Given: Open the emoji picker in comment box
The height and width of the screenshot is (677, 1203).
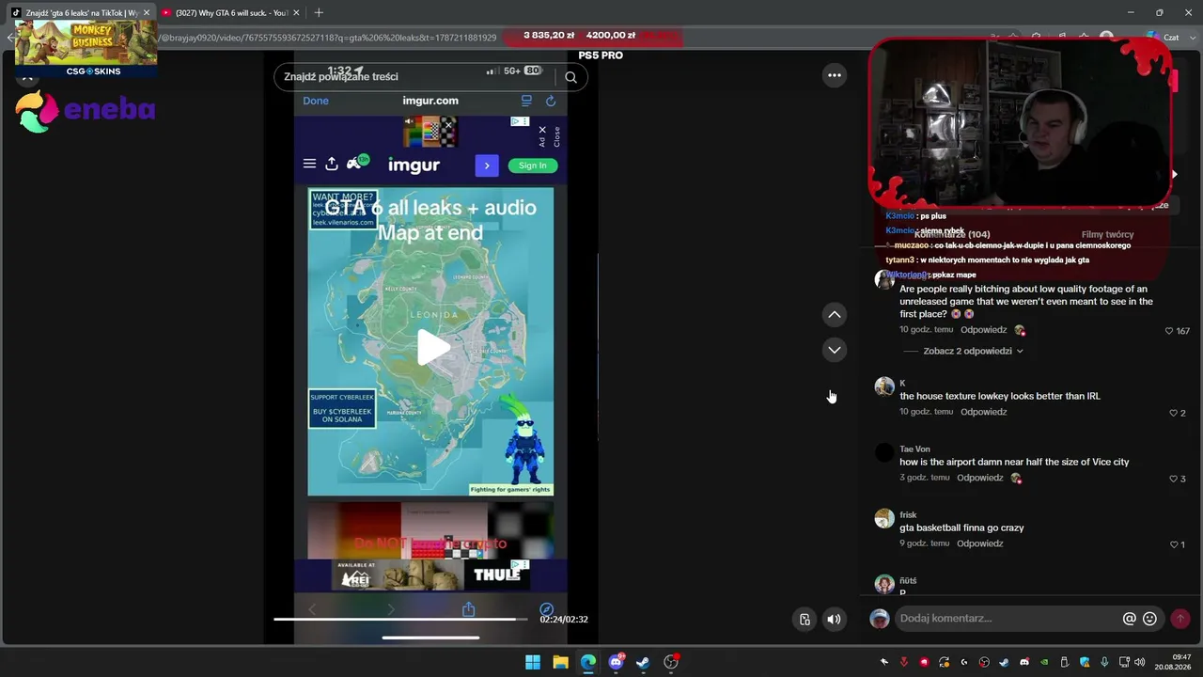Looking at the screenshot, I should [x=1149, y=619].
